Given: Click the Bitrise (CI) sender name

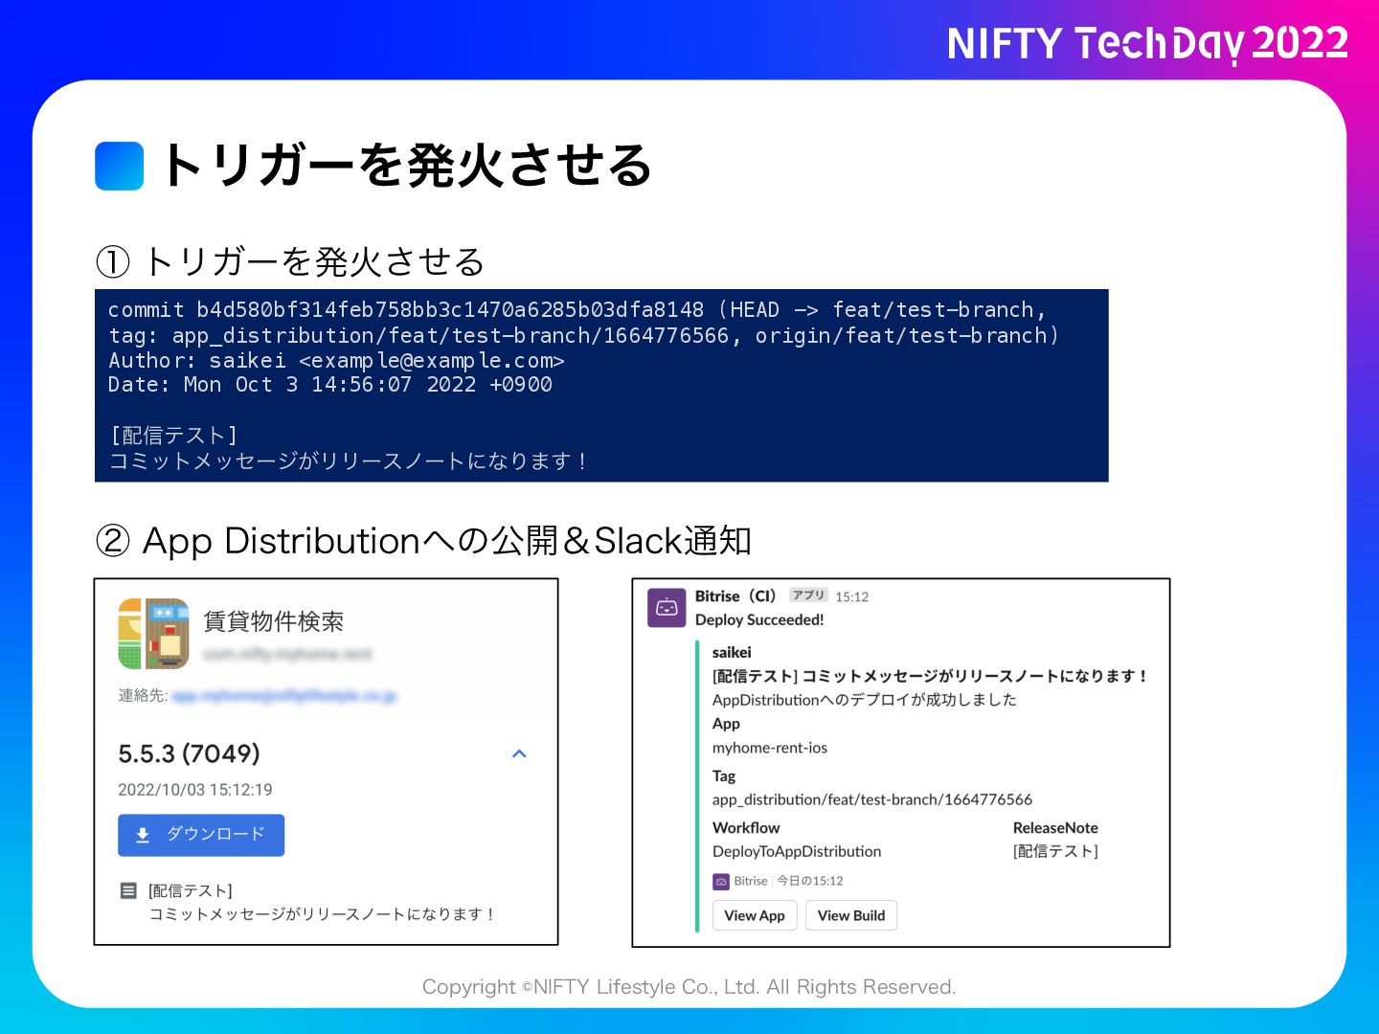Looking at the screenshot, I should [x=735, y=596].
